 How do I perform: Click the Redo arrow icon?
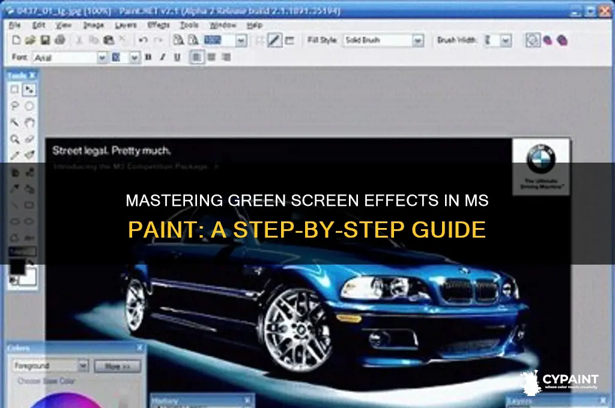158,40
